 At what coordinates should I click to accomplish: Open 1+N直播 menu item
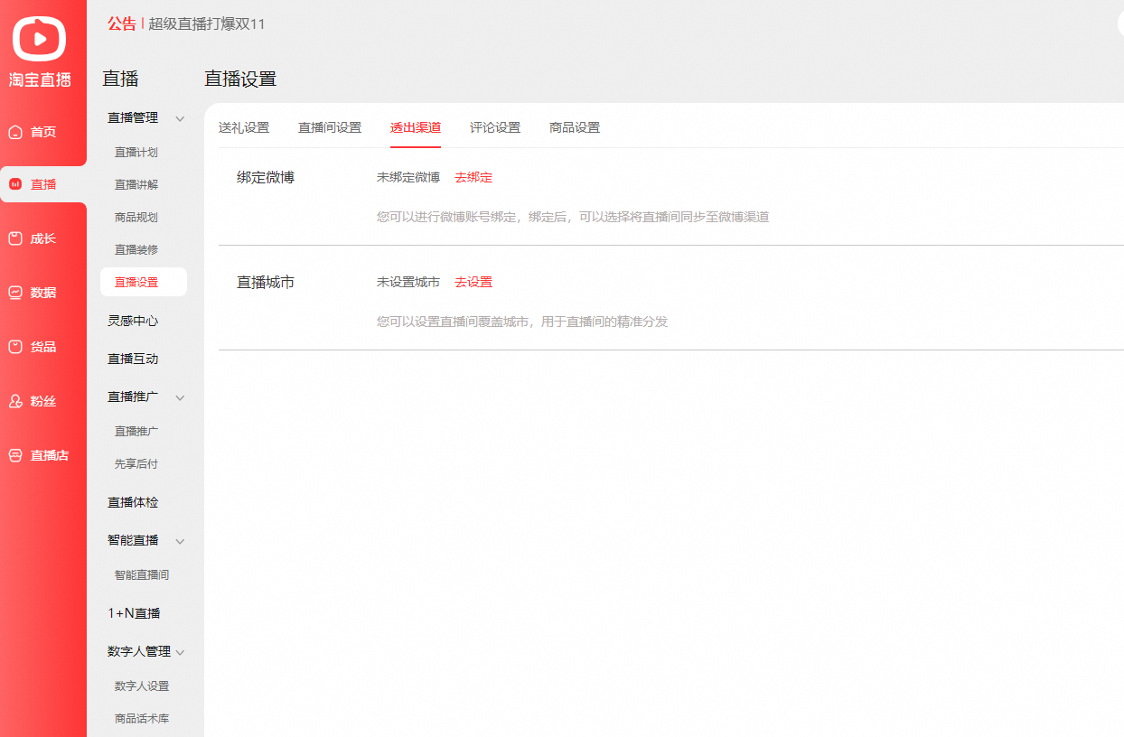134,613
